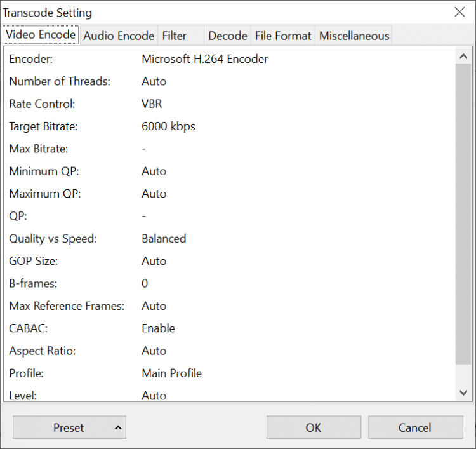This screenshot has width=476, height=449.
Task: Select the Rate Control VBR value
Action: coord(152,104)
